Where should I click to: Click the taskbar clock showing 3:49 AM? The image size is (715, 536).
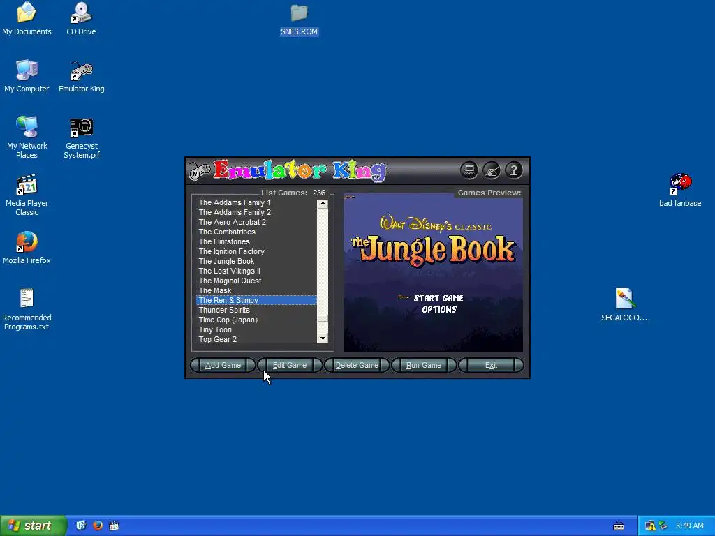tap(689, 526)
